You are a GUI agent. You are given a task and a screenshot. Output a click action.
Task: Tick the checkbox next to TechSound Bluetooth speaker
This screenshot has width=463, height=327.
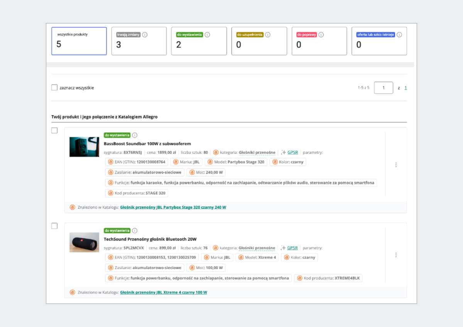[x=54, y=225]
